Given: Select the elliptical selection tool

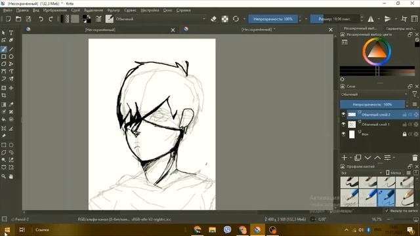Looking at the screenshot, I should click(x=11, y=145).
